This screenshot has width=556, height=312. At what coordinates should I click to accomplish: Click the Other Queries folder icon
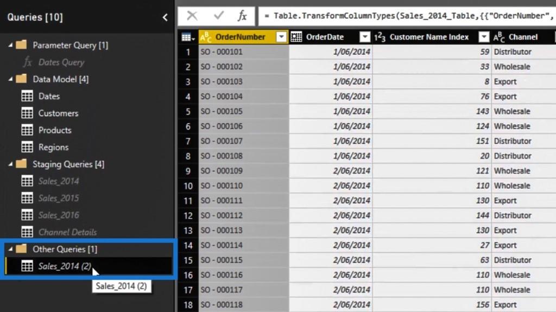tap(21, 249)
